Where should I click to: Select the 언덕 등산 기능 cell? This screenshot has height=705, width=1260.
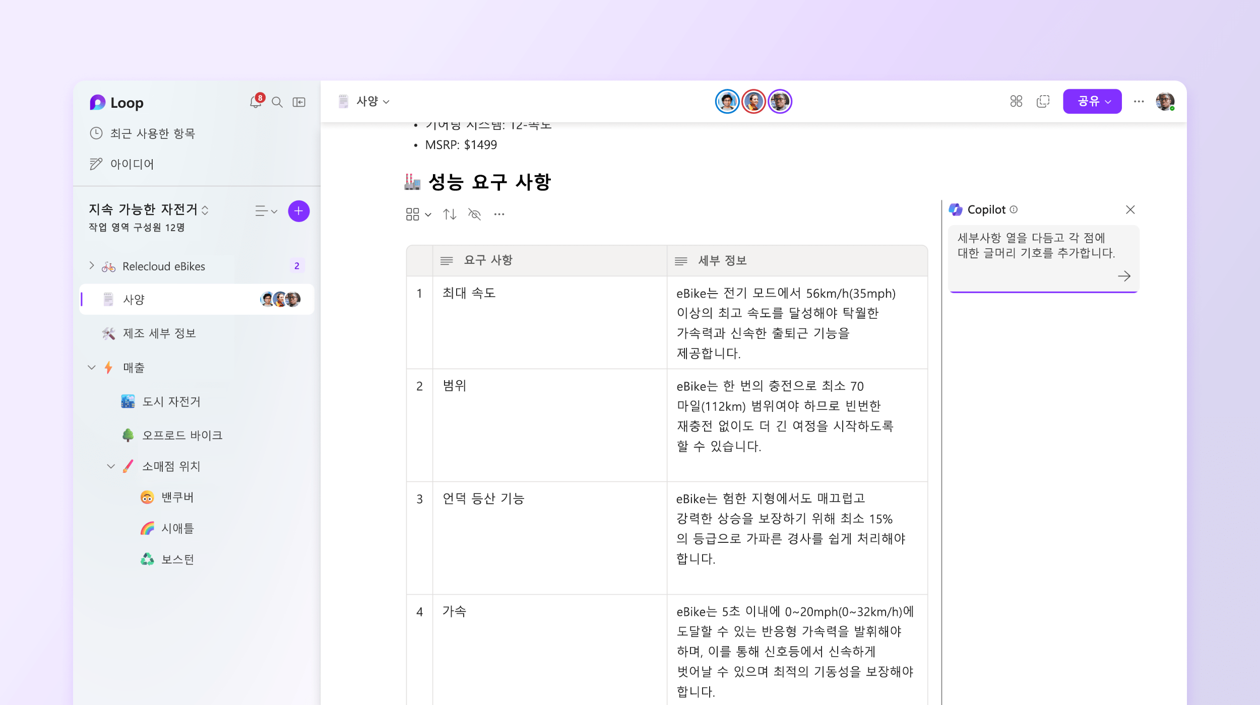pos(550,538)
